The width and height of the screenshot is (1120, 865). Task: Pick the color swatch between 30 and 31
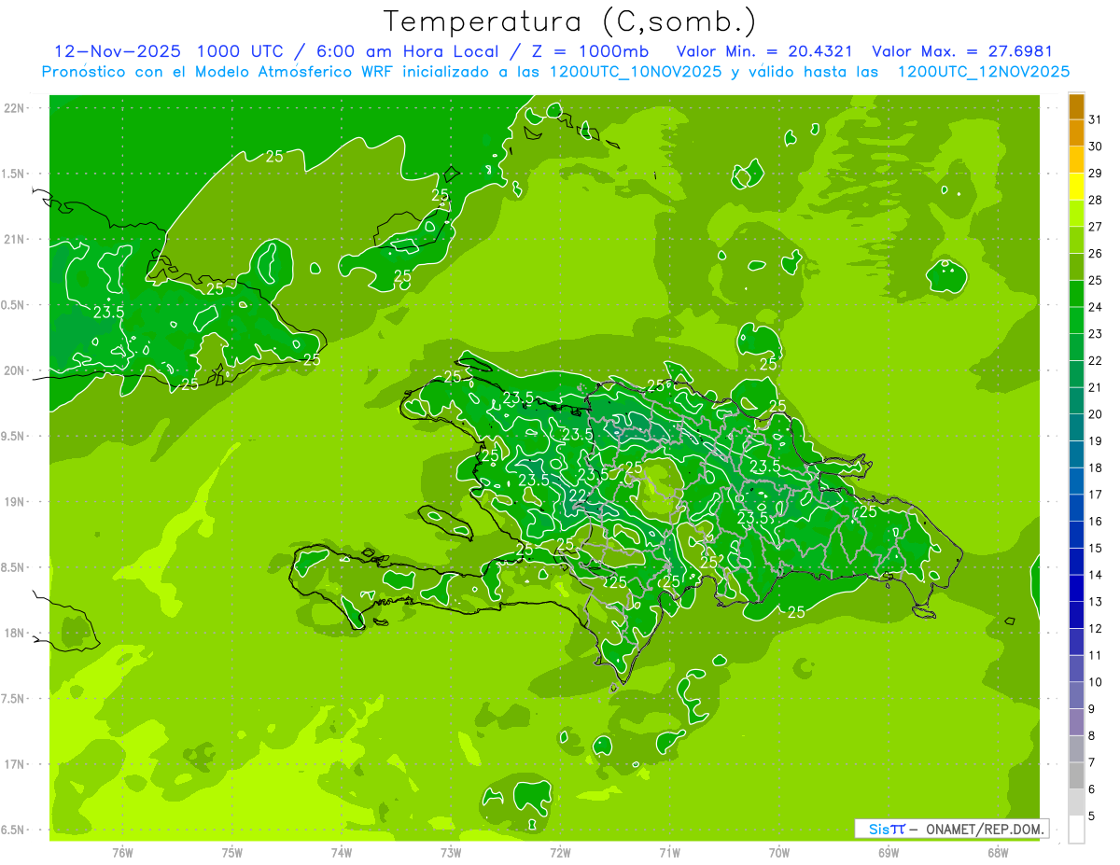click(x=1076, y=133)
